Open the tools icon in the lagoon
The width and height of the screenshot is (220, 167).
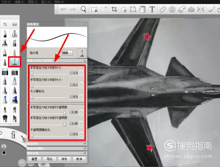pos(13,134)
